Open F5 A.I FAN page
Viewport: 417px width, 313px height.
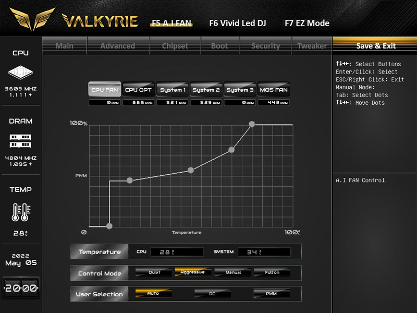click(x=171, y=23)
